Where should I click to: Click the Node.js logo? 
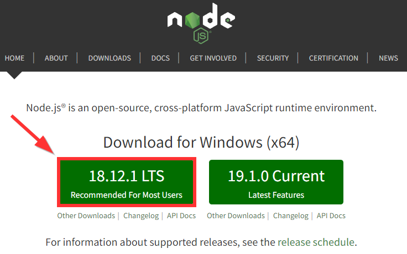click(x=201, y=23)
